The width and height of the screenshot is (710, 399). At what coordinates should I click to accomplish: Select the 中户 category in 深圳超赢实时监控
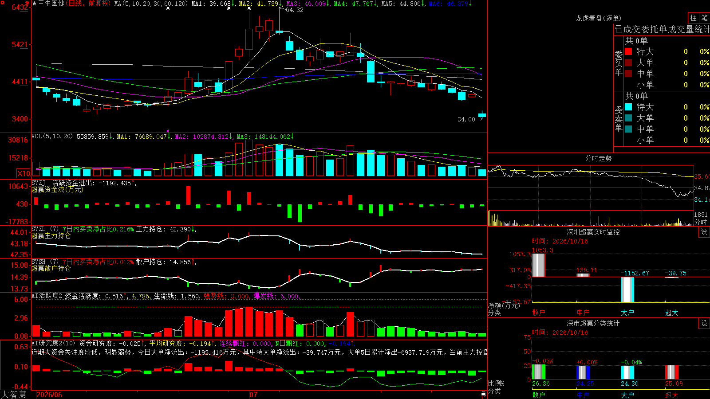click(583, 313)
